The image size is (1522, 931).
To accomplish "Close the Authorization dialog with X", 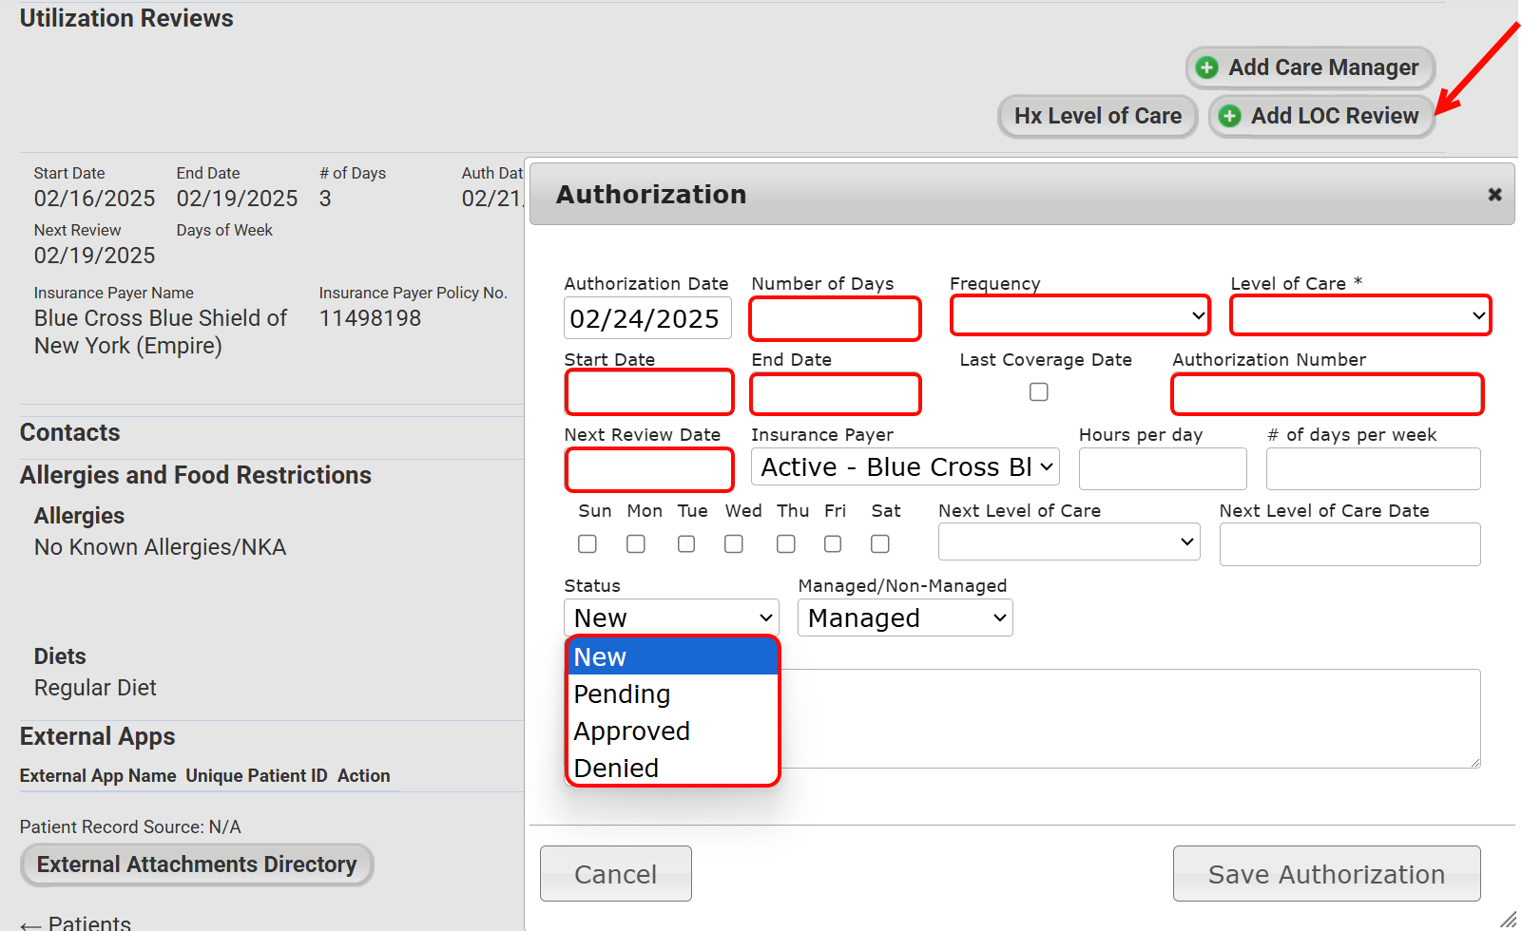I will pos(1494,194).
